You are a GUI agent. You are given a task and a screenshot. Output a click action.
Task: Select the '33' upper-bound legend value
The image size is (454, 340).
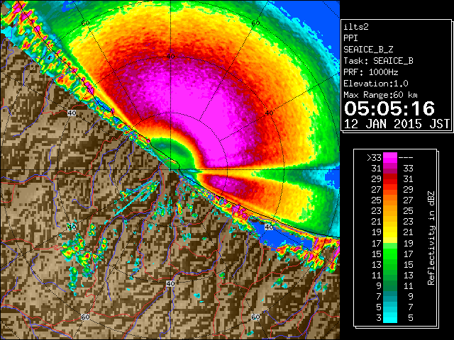click(409, 169)
